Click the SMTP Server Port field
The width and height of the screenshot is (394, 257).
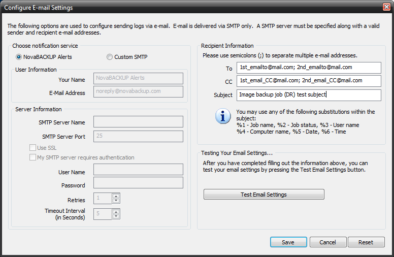[138, 136]
